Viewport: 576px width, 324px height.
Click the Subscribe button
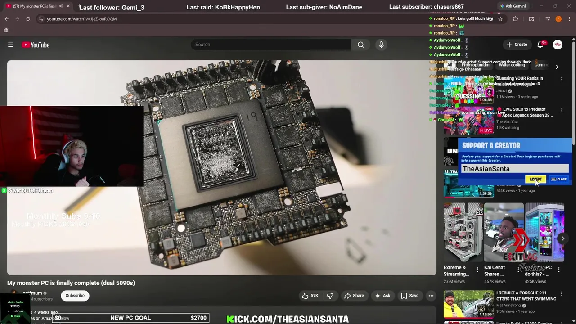pyautogui.click(x=75, y=296)
